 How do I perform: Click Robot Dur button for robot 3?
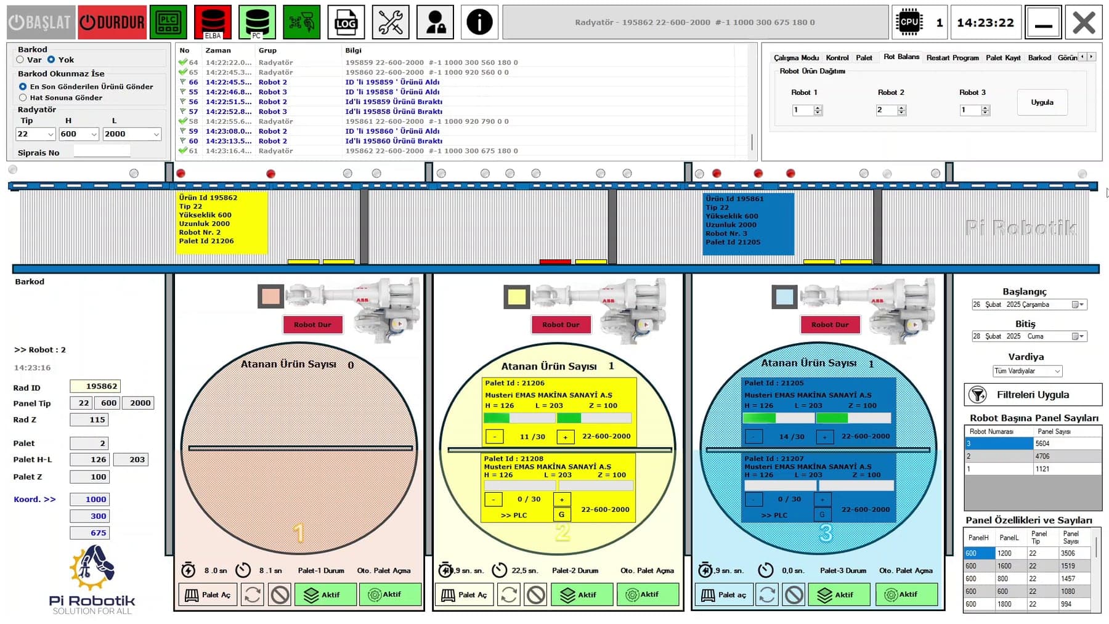click(x=830, y=324)
